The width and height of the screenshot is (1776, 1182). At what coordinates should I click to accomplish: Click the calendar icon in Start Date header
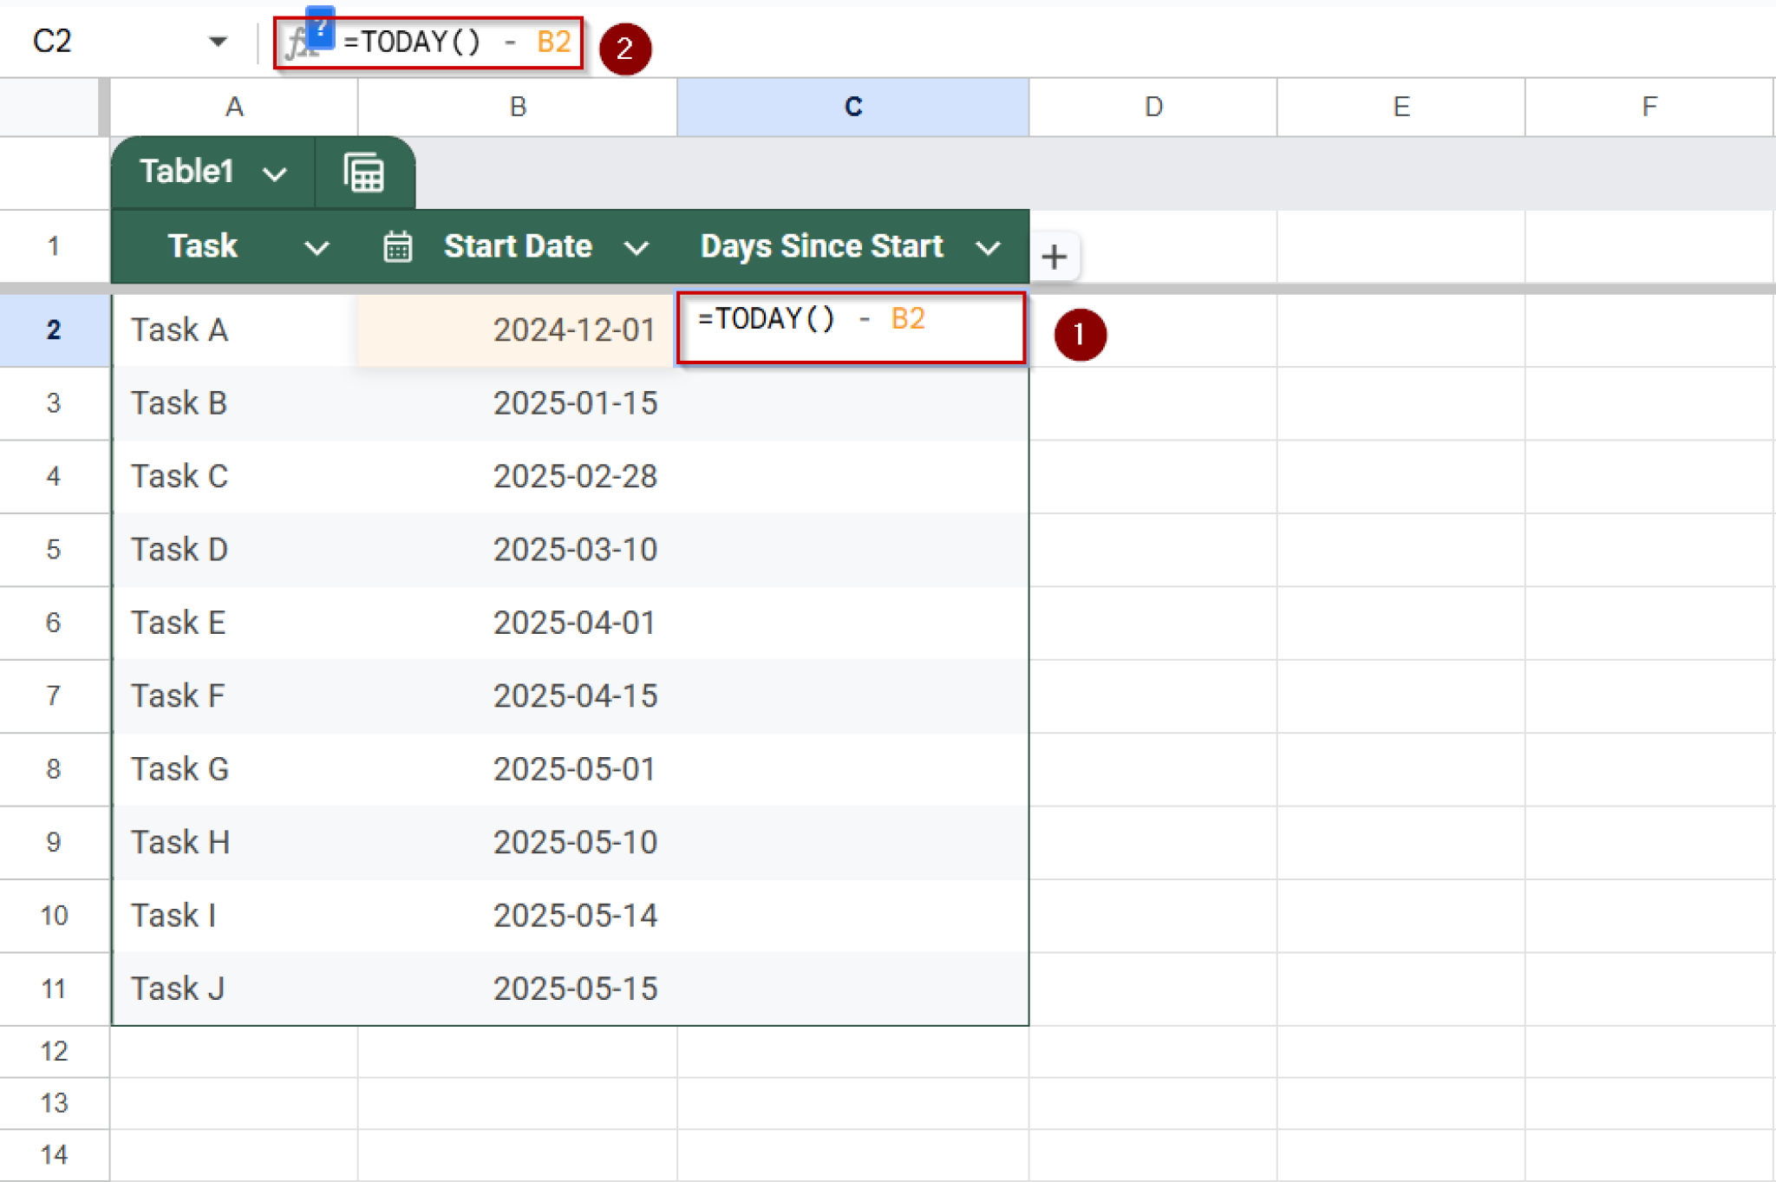(x=396, y=246)
